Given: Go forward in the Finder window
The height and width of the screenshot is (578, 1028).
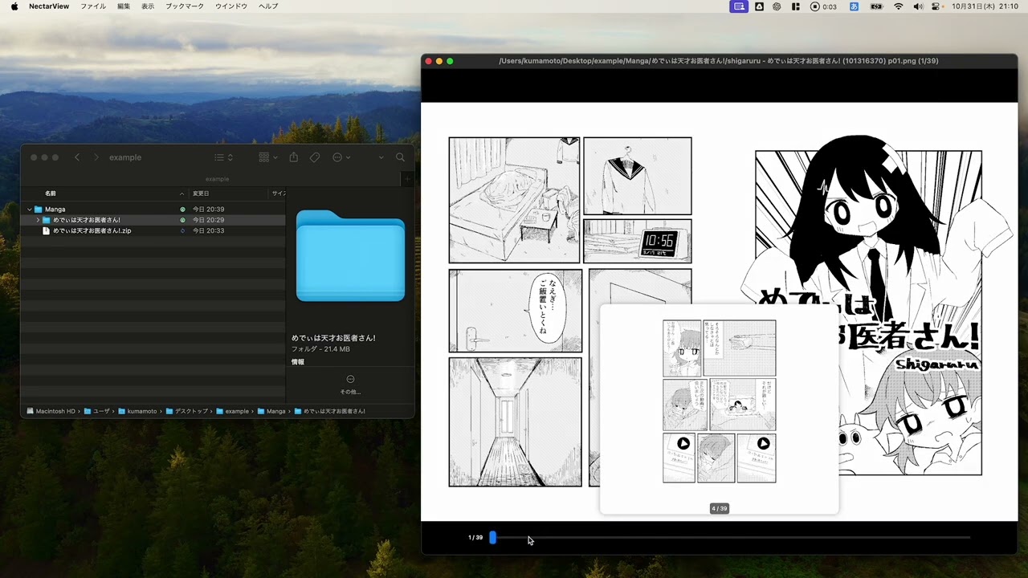Looking at the screenshot, I should 96,157.
